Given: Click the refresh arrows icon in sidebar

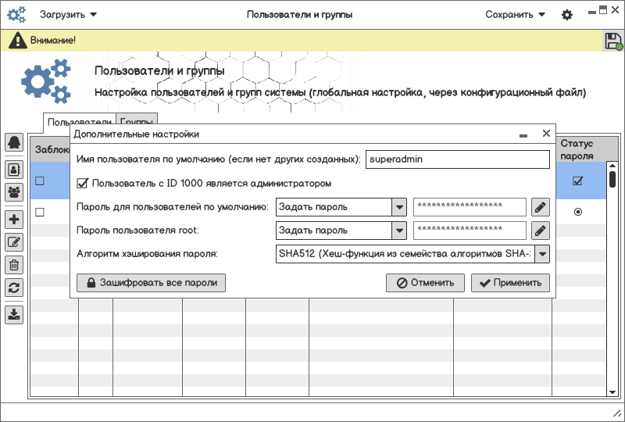Looking at the screenshot, I should [x=14, y=287].
